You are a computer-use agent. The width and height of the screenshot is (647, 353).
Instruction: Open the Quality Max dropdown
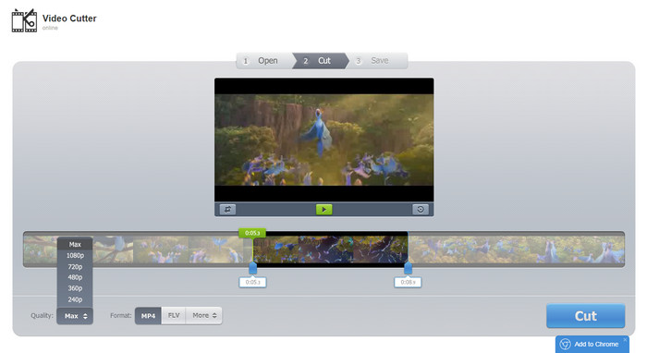tap(75, 316)
